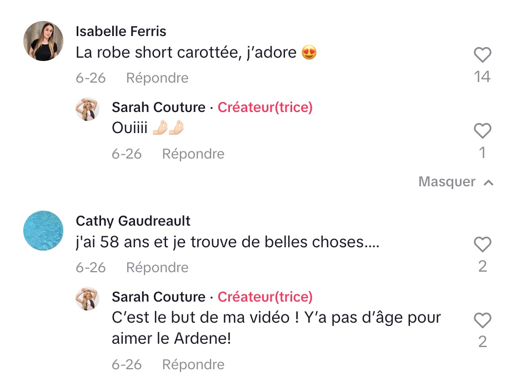The width and height of the screenshot is (511, 377).
Task: Open Sarah Couture's avatar beside the Ardene reply
Action: 87,299
